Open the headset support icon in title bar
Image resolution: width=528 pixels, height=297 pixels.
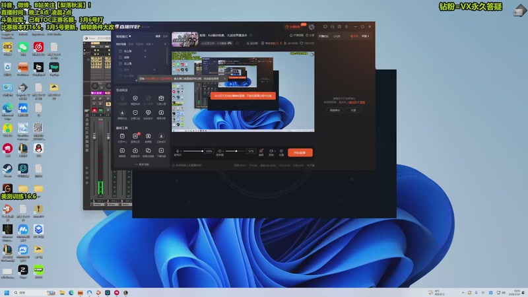tap(333, 26)
